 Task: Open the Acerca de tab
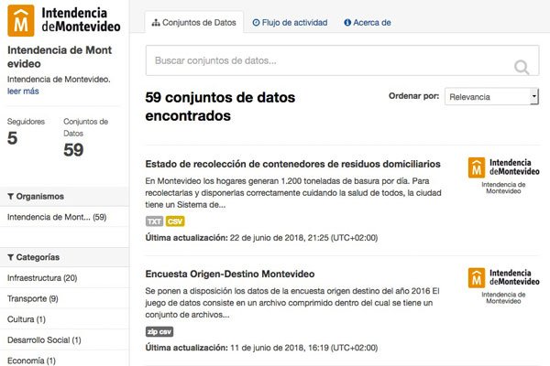pyautogui.click(x=368, y=21)
